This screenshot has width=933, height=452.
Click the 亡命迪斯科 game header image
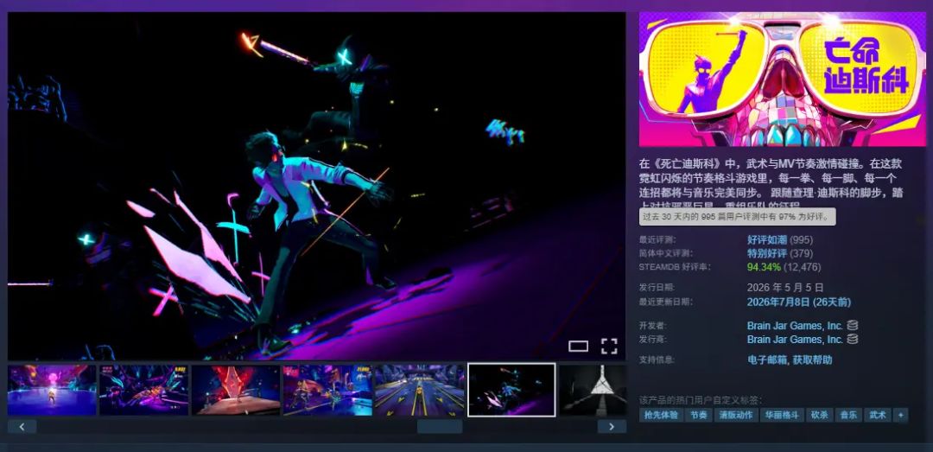coord(783,80)
